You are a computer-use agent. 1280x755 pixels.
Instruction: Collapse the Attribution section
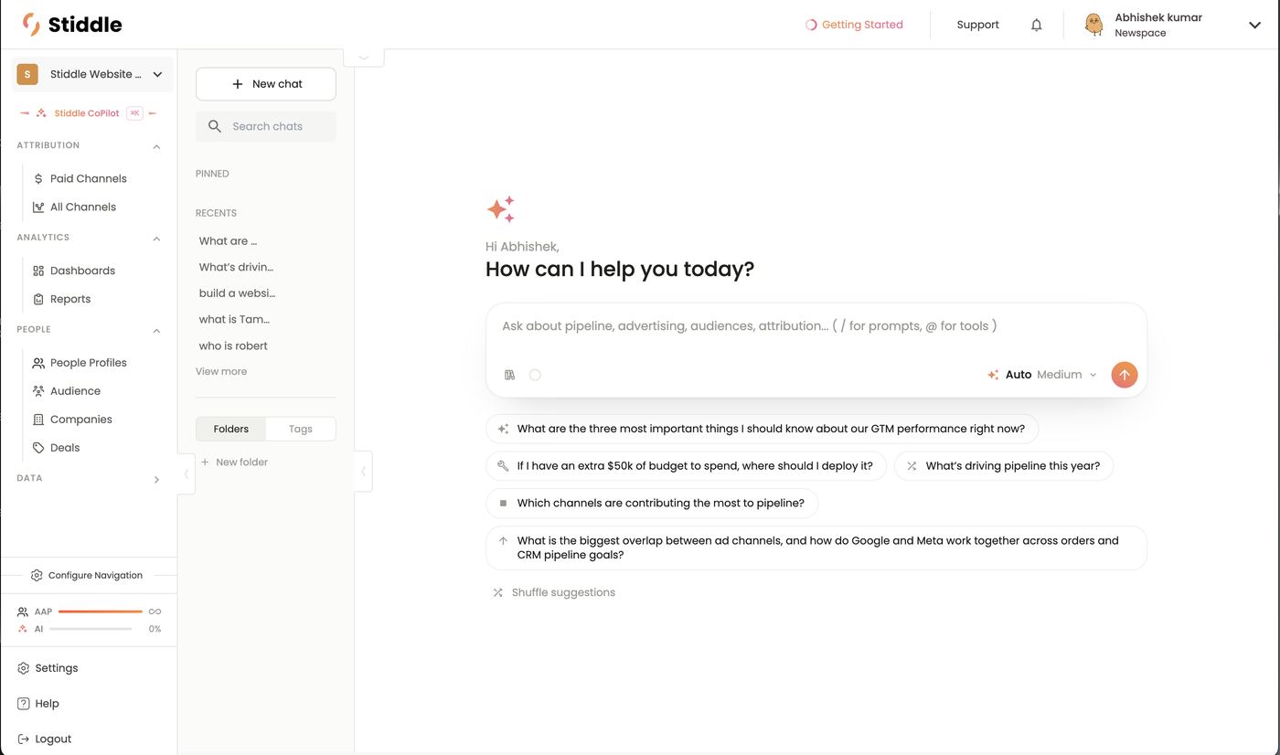click(x=156, y=146)
